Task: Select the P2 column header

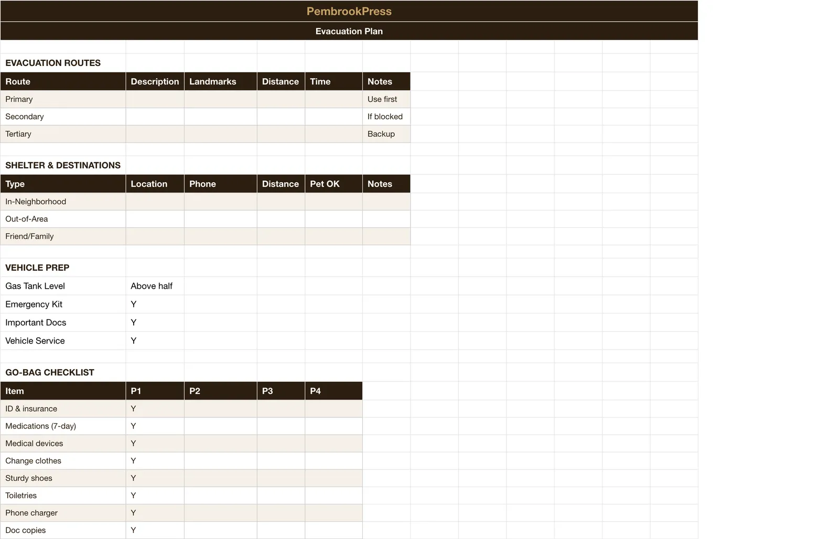Action: point(220,391)
